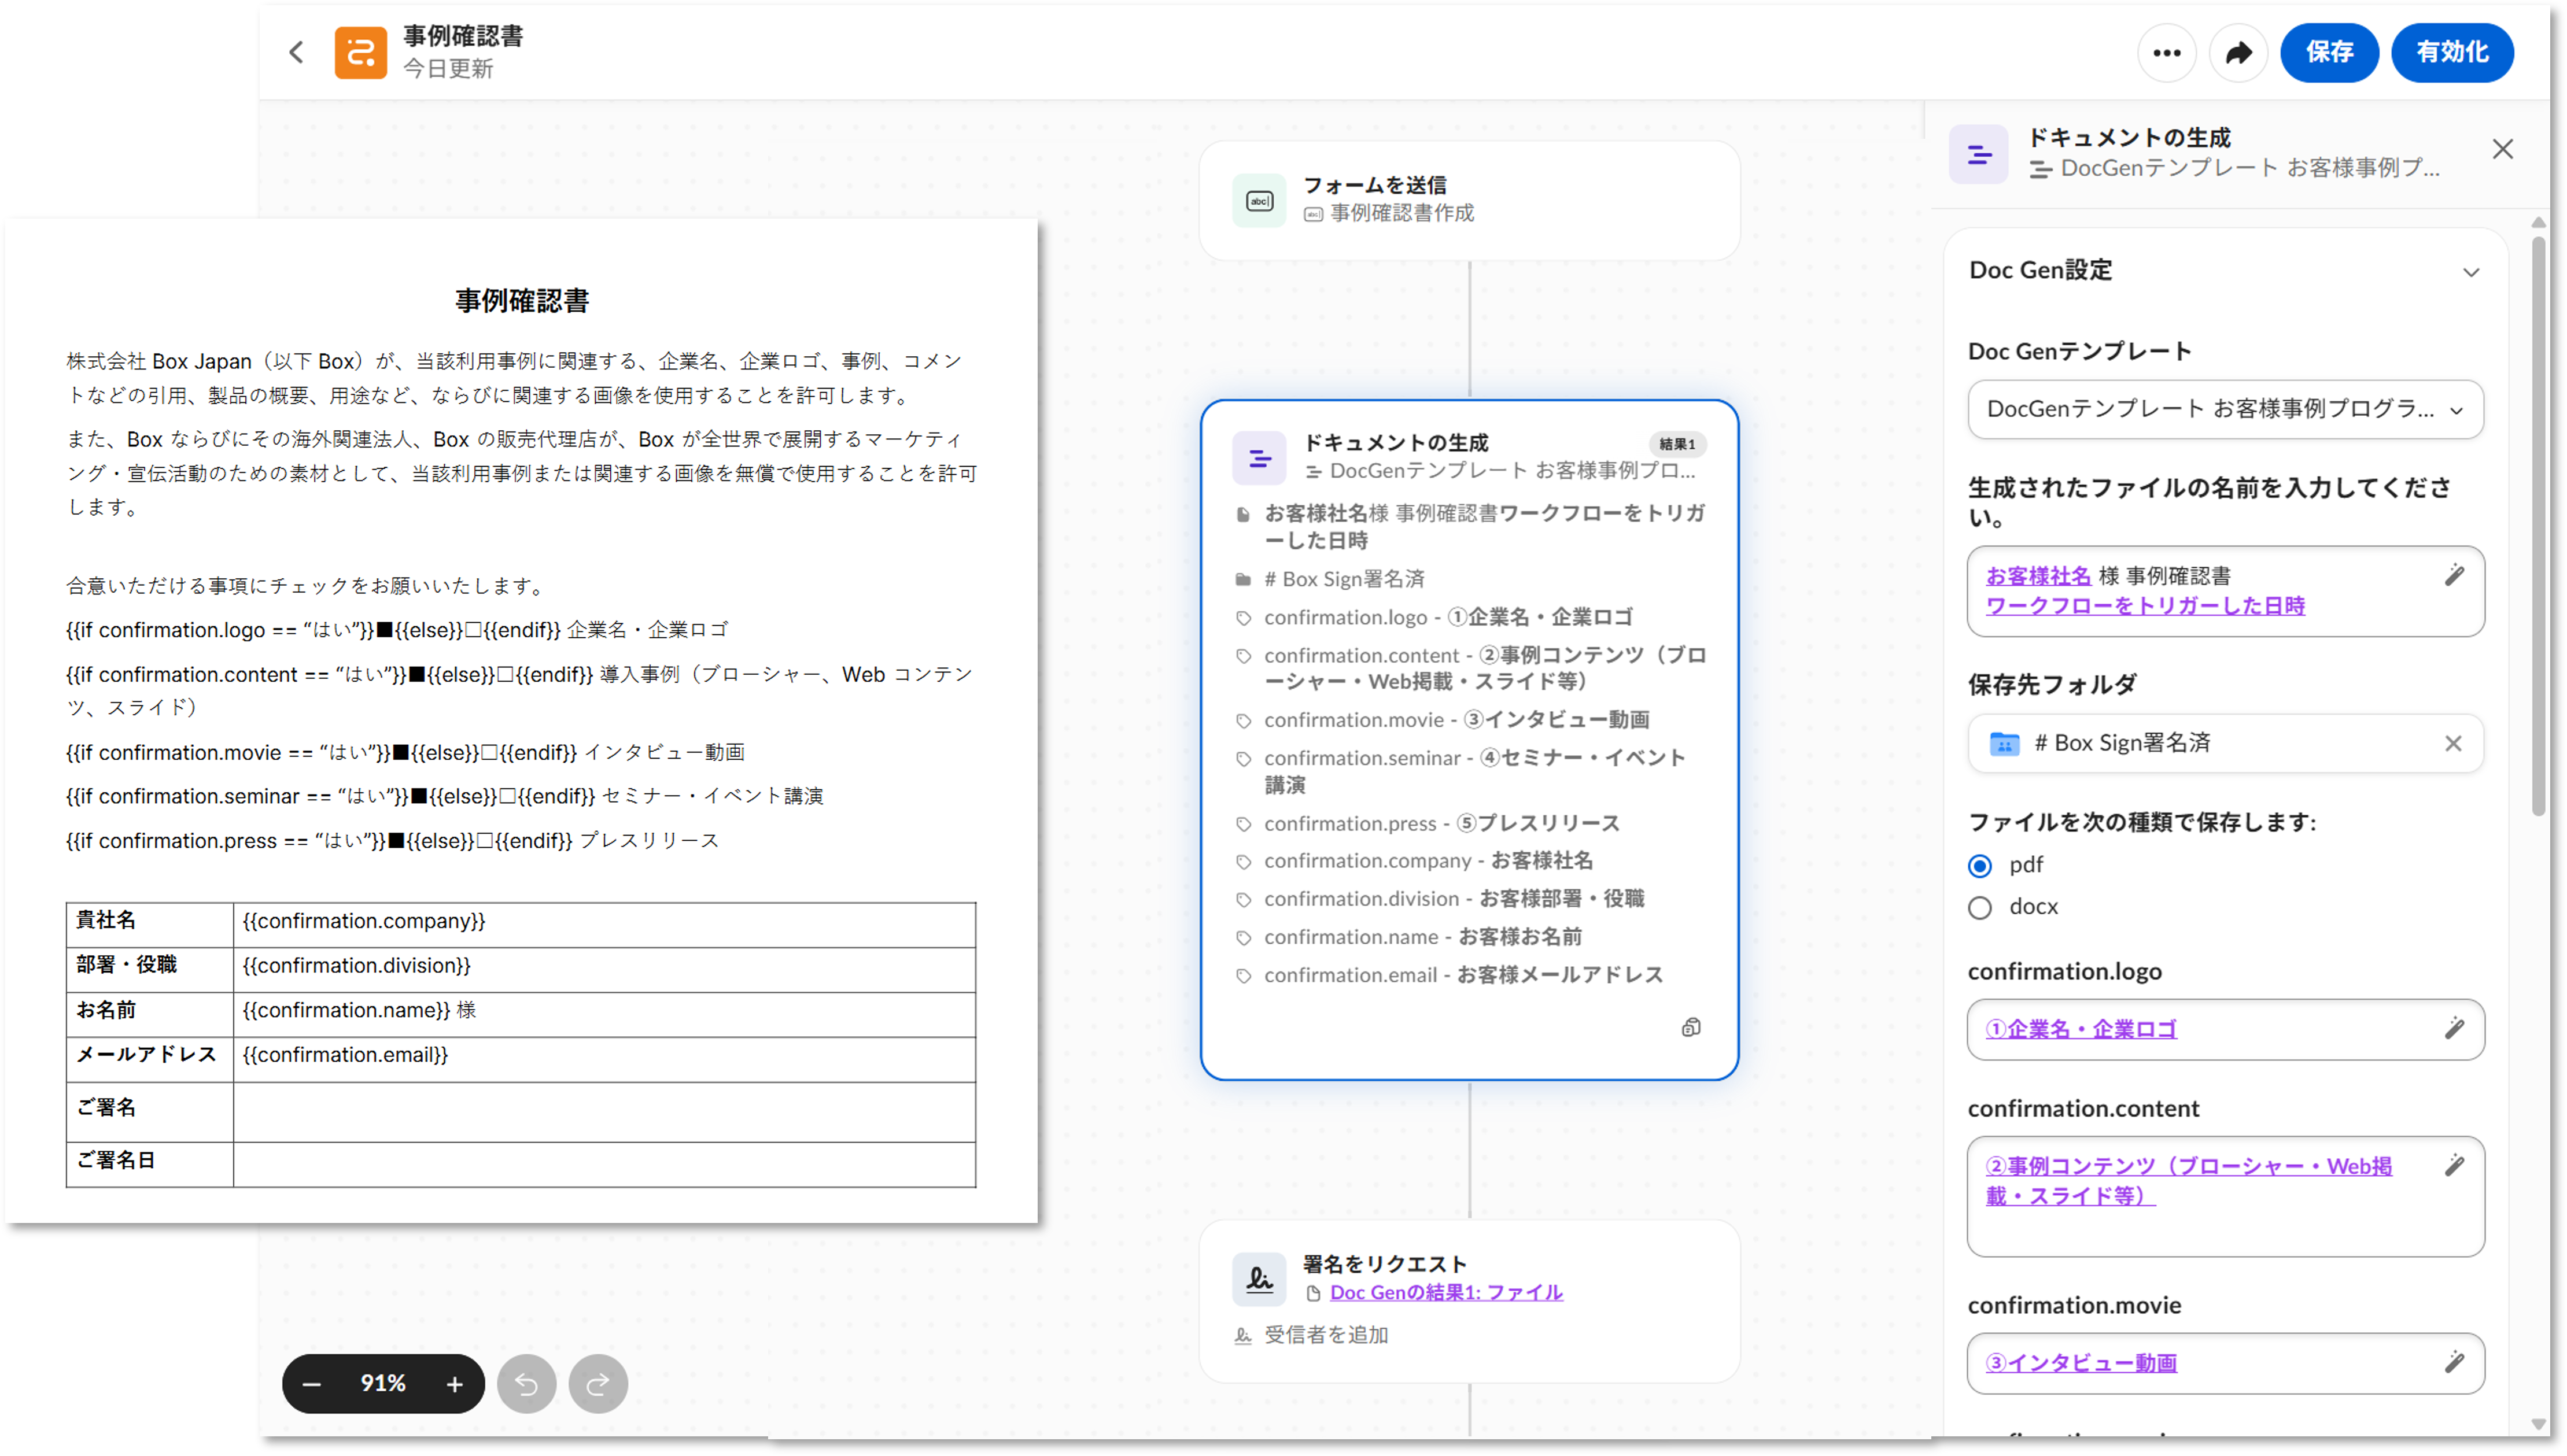The image size is (2567, 1456).
Task: Click the ①企業名・企業ロゴ variable link
Action: (2081, 1029)
